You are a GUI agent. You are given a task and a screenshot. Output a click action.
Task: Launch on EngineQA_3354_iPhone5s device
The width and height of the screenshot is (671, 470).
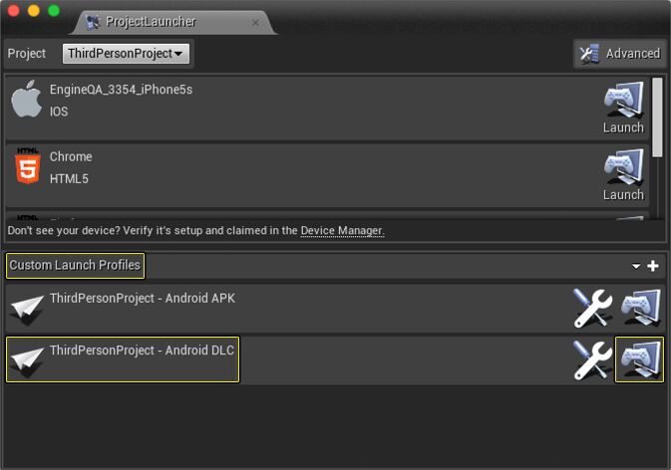pos(623,108)
